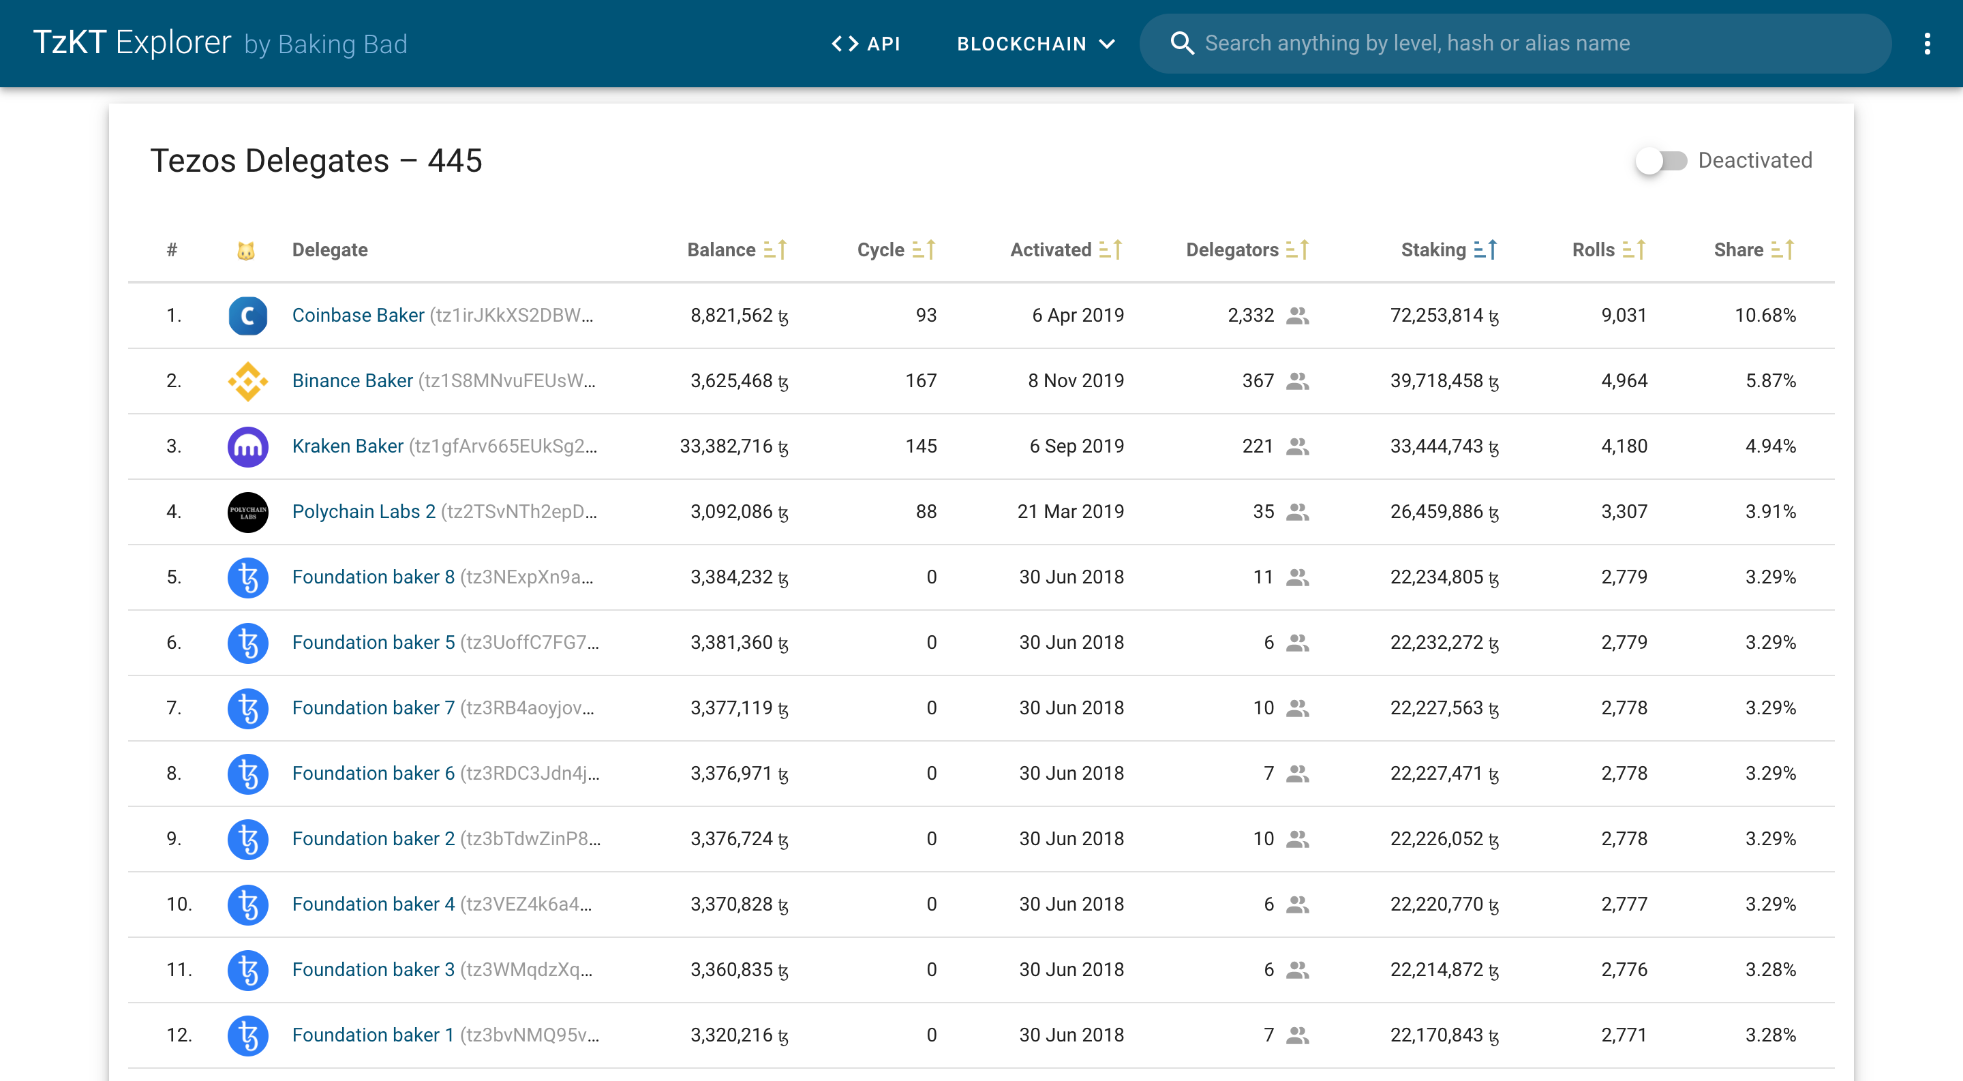The height and width of the screenshot is (1081, 1963).
Task: Sort by Share using sort icon
Action: pyautogui.click(x=1783, y=250)
